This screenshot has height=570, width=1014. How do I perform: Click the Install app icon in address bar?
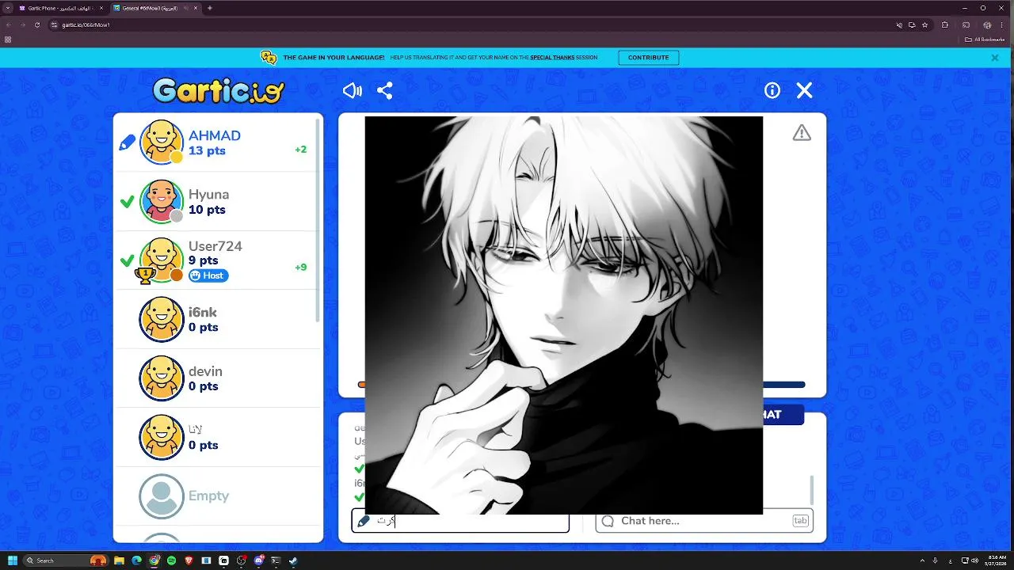pos(912,25)
